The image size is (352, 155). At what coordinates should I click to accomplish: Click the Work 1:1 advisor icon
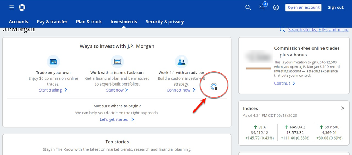[x=181, y=62]
